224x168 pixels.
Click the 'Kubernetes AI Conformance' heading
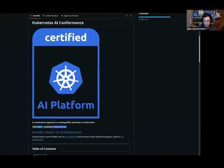point(58,23)
